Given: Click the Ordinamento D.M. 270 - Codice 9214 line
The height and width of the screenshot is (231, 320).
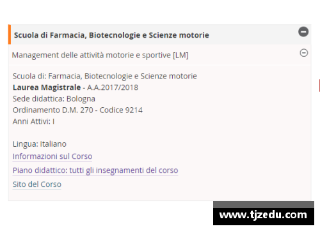Looking at the screenshot, I should (77, 110).
